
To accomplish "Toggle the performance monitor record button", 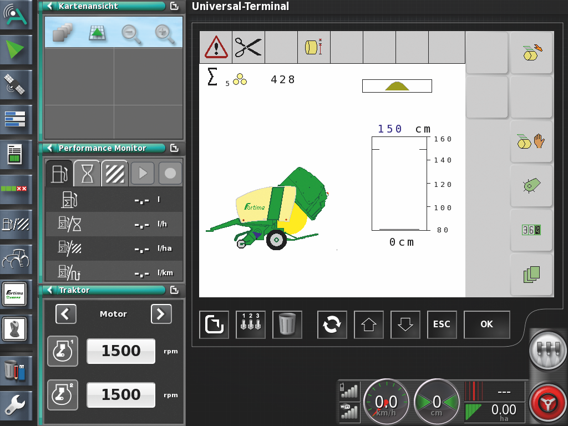I will 170,174.
